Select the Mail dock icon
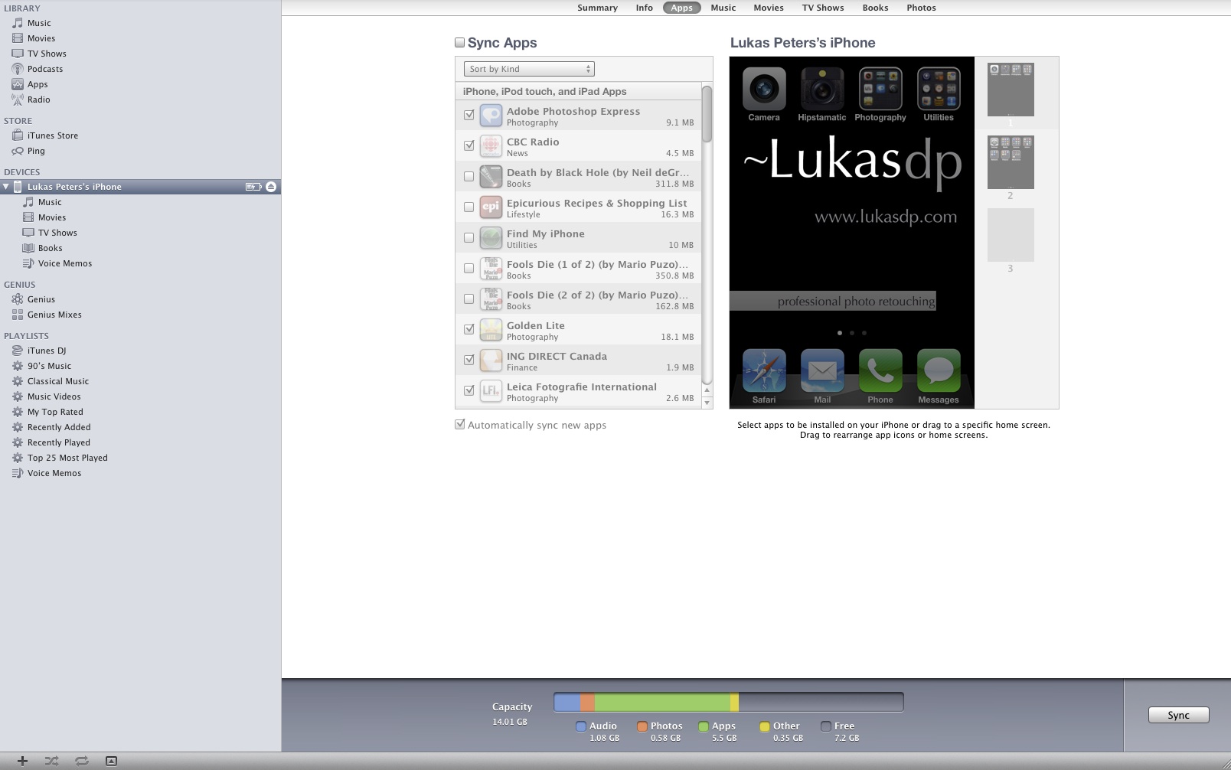This screenshot has width=1231, height=770. pos(822,371)
